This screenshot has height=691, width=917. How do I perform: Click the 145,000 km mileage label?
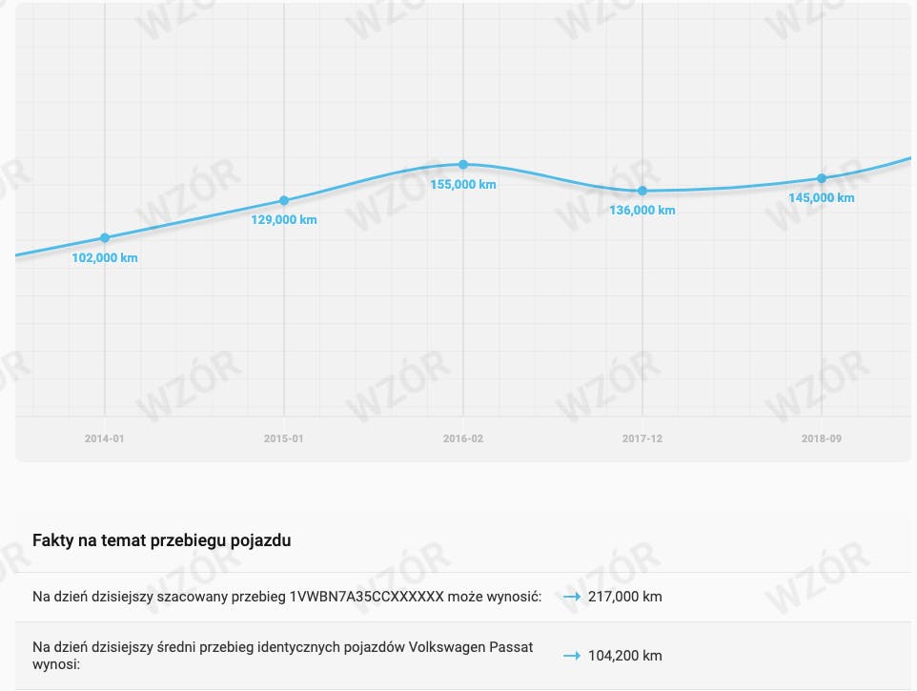pos(822,198)
